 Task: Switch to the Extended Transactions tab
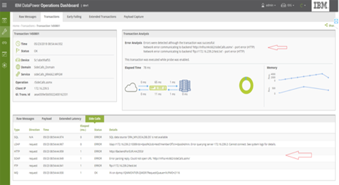(x=102, y=17)
